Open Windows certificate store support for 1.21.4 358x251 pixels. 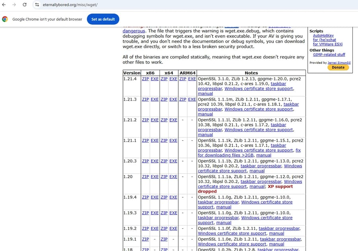click(259, 89)
